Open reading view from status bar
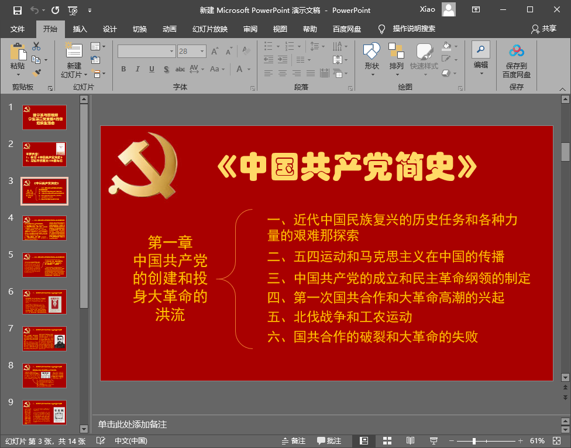Image resolution: width=571 pixels, height=448 pixels. pyautogui.click(x=410, y=440)
